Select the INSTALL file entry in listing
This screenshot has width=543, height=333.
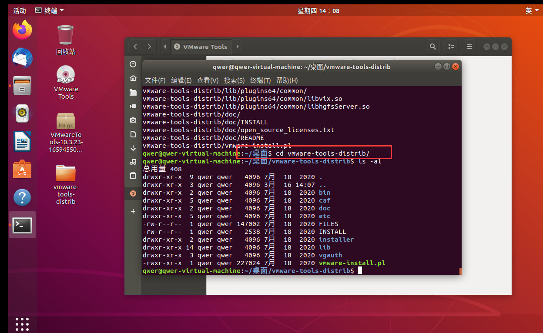(332, 232)
